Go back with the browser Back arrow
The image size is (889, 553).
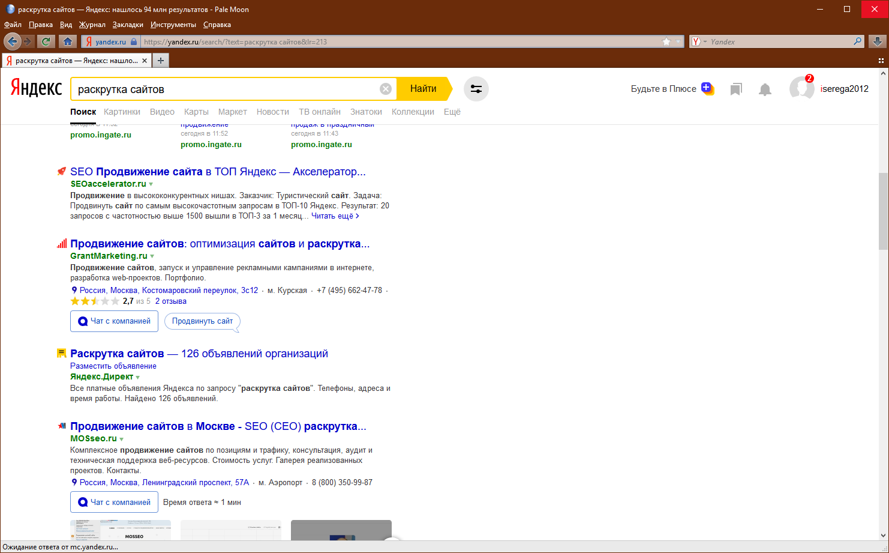coord(12,41)
